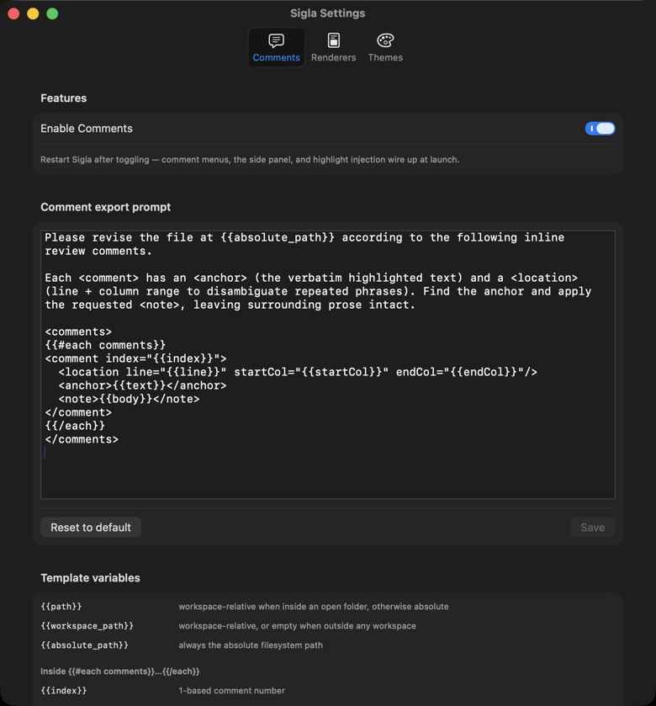Click the 'Template variables' heading
The width and height of the screenshot is (656, 706).
coord(91,578)
